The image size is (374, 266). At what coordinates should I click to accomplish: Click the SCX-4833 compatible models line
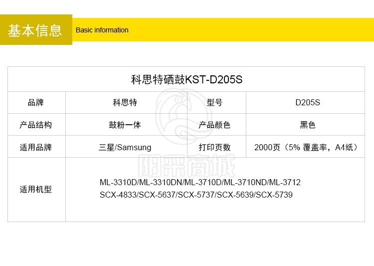(x=196, y=195)
